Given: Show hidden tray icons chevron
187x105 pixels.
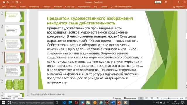Looking at the screenshot, I should pos(154,102).
